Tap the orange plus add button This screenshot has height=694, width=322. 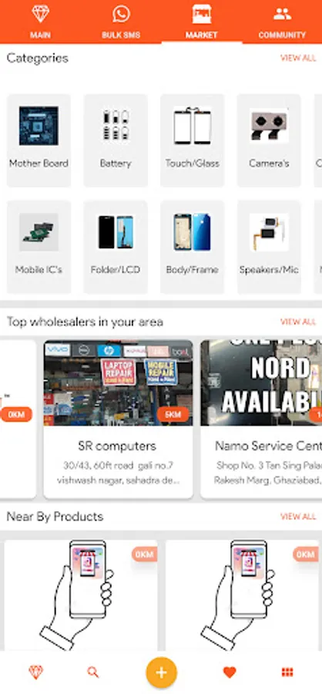pos(162,672)
